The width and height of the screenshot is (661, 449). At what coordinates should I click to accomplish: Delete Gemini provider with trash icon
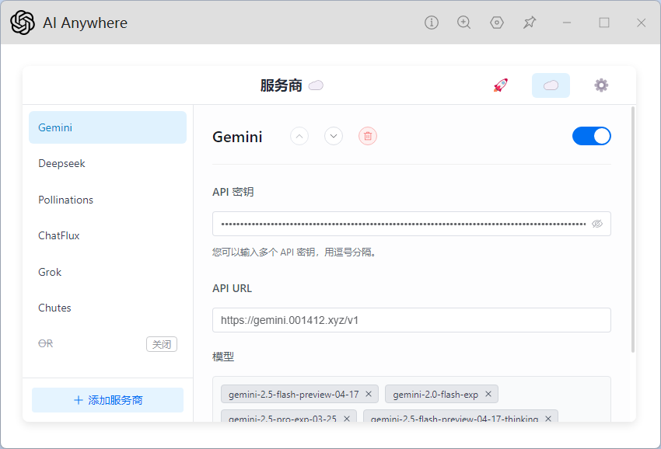(x=368, y=136)
